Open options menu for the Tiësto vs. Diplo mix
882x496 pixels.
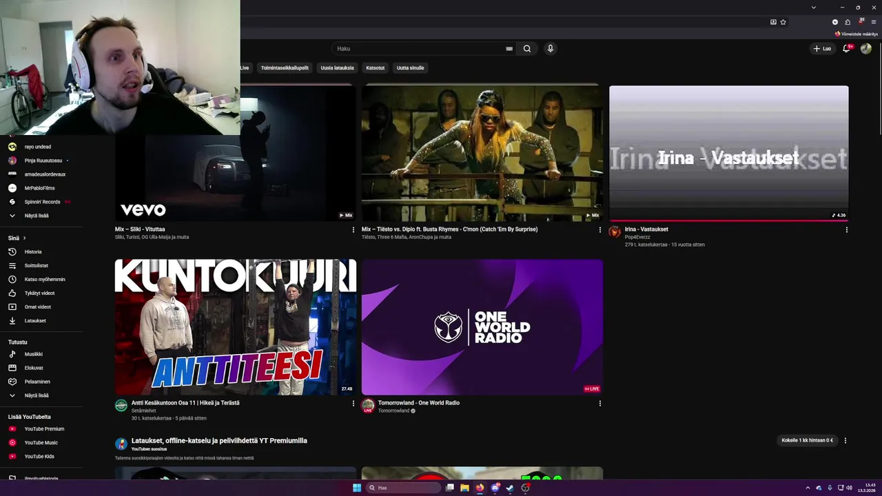point(599,230)
